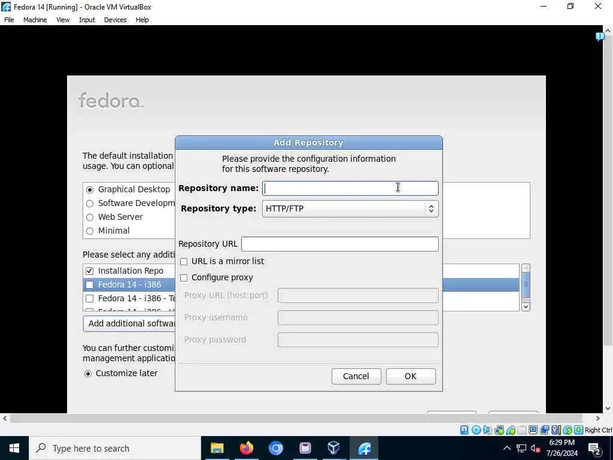Click the VM window horizontal scrollbar thumb
This screenshot has height=460, width=613.
[296, 419]
